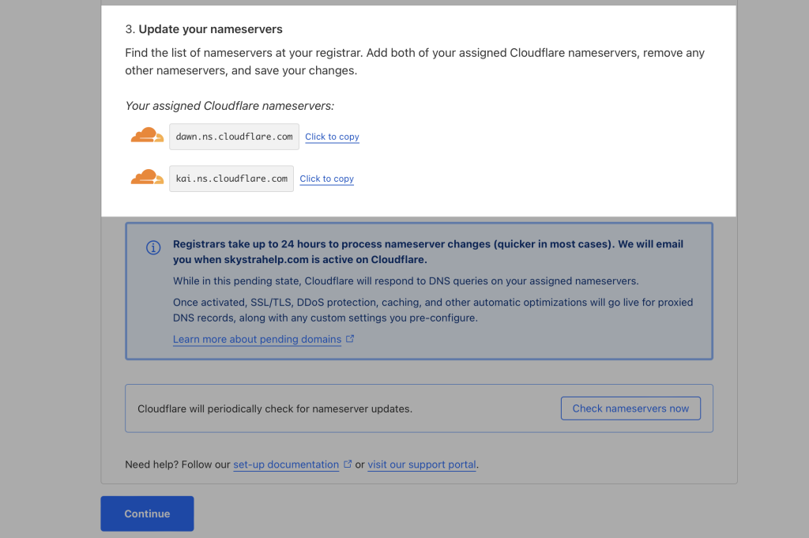Click the bold '24 hours' registrar notice

pos(428,251)
